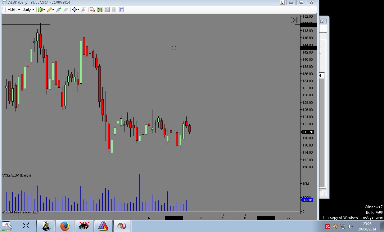Screen dimensions: 384x232
Task: Open the MS bull taskbar application
Action: click(84, 226)
